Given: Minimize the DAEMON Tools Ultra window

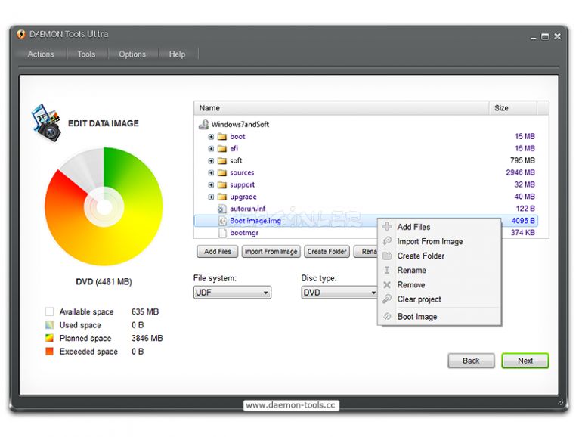Looking at the screenshot, I should 533,38.
